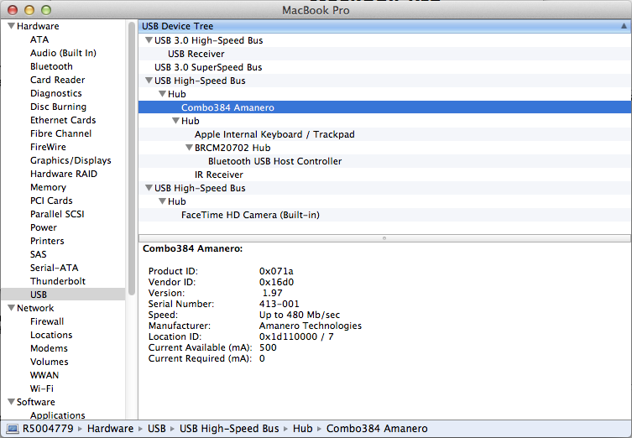Viewport: 632px width, 438px height.
Task: Collapse the Hub above FaceTime HD Camera
Action: (x=163, y=201)
